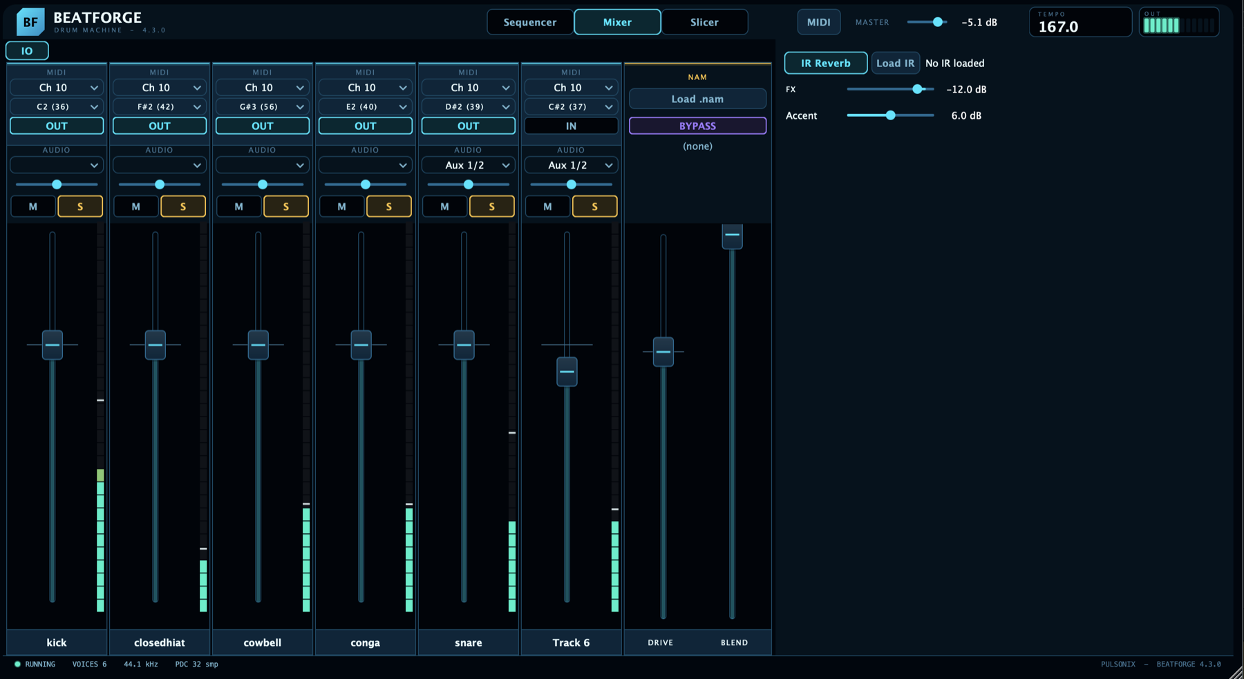Viewport: 1244px width, 679px height.
Task: Click the conga volume fader handle
Action: coord(361,345)
